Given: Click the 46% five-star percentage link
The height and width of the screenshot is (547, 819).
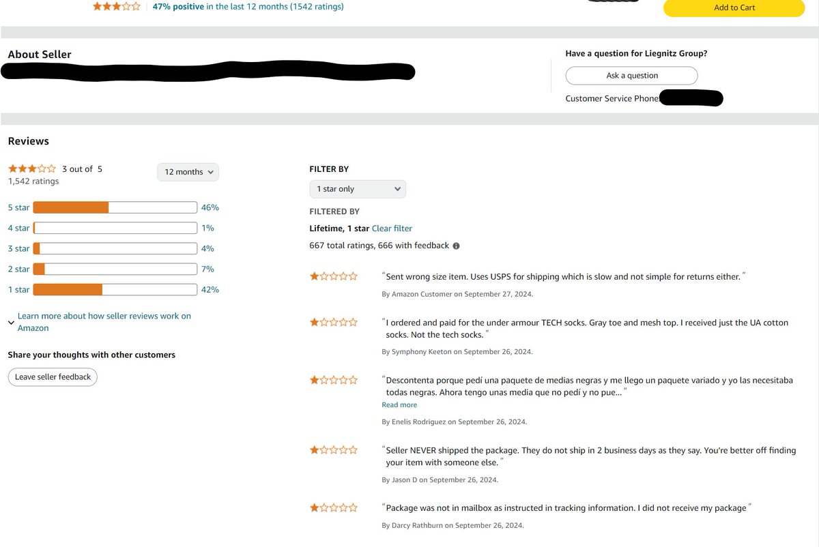Looking at the screenshot, I should 210,207.
